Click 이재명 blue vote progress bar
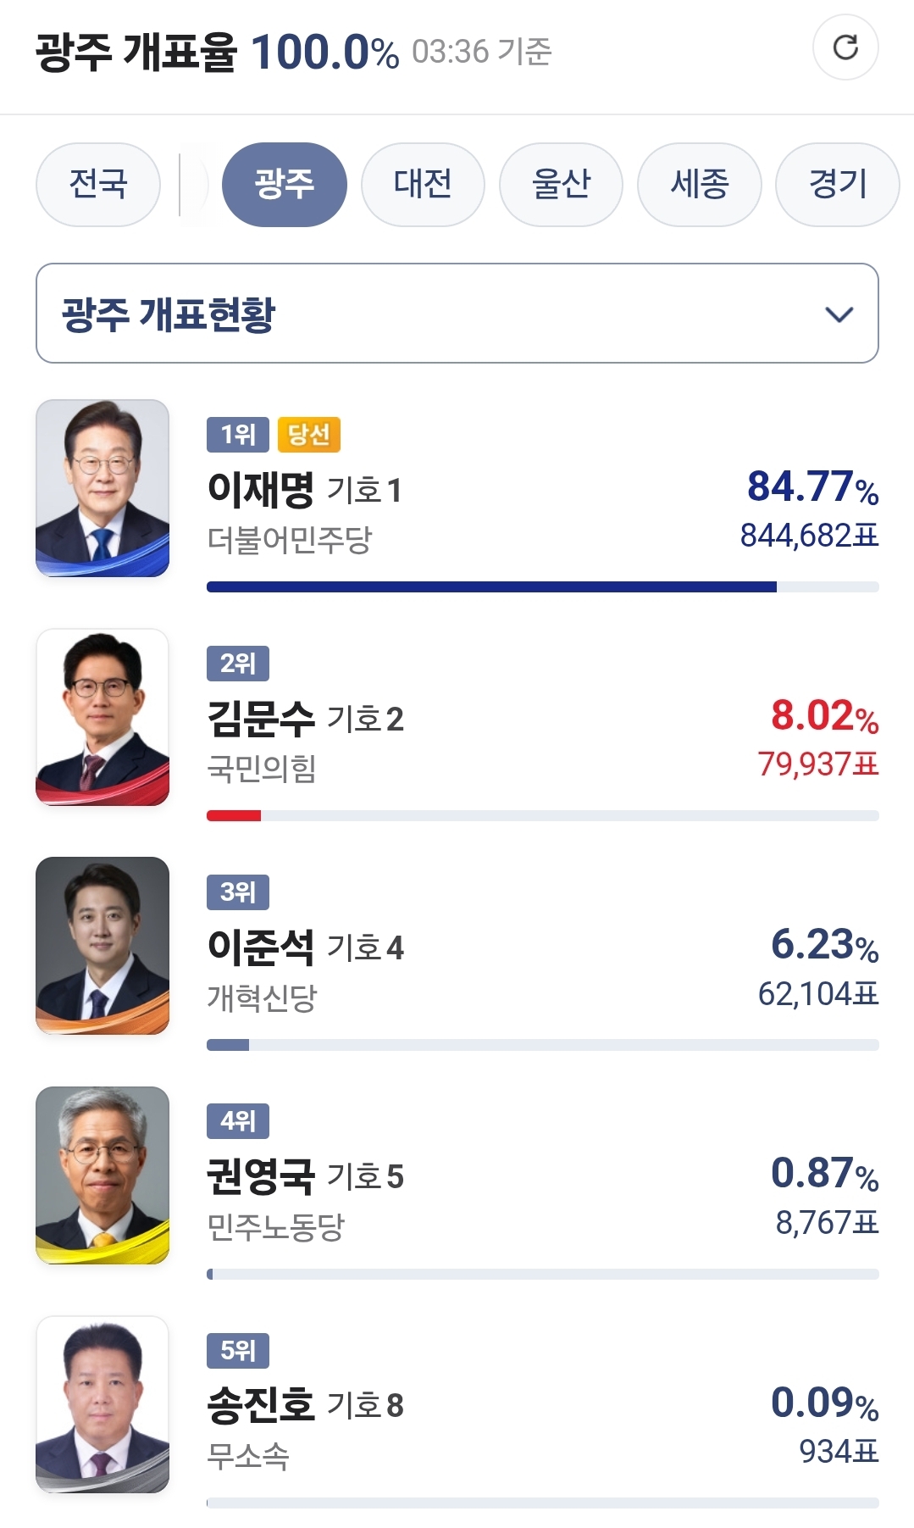Screen dimensions: 914x1528 (x=491, y=586)
